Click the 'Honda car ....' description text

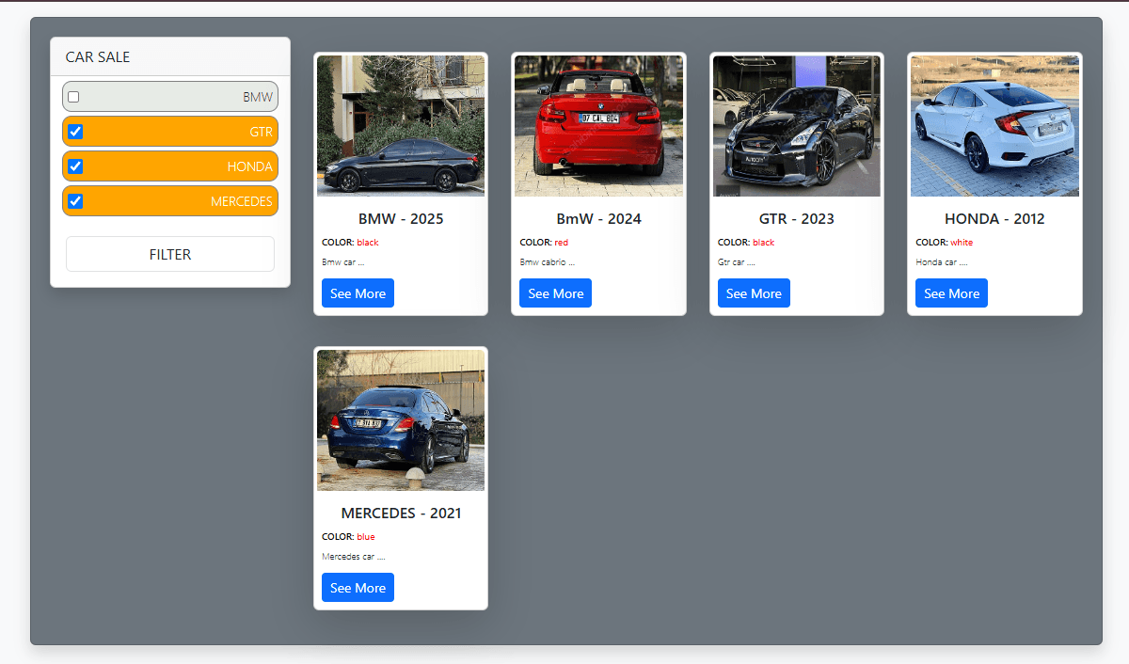point(942,262)
